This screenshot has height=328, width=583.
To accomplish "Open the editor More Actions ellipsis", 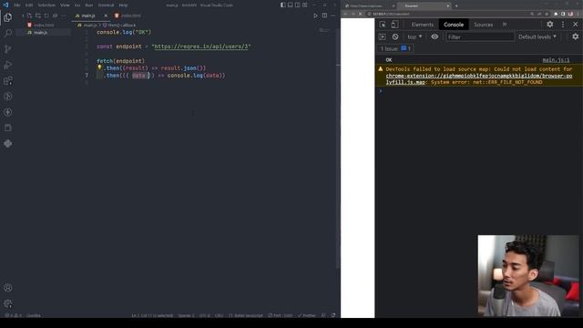I will point(333,15).
